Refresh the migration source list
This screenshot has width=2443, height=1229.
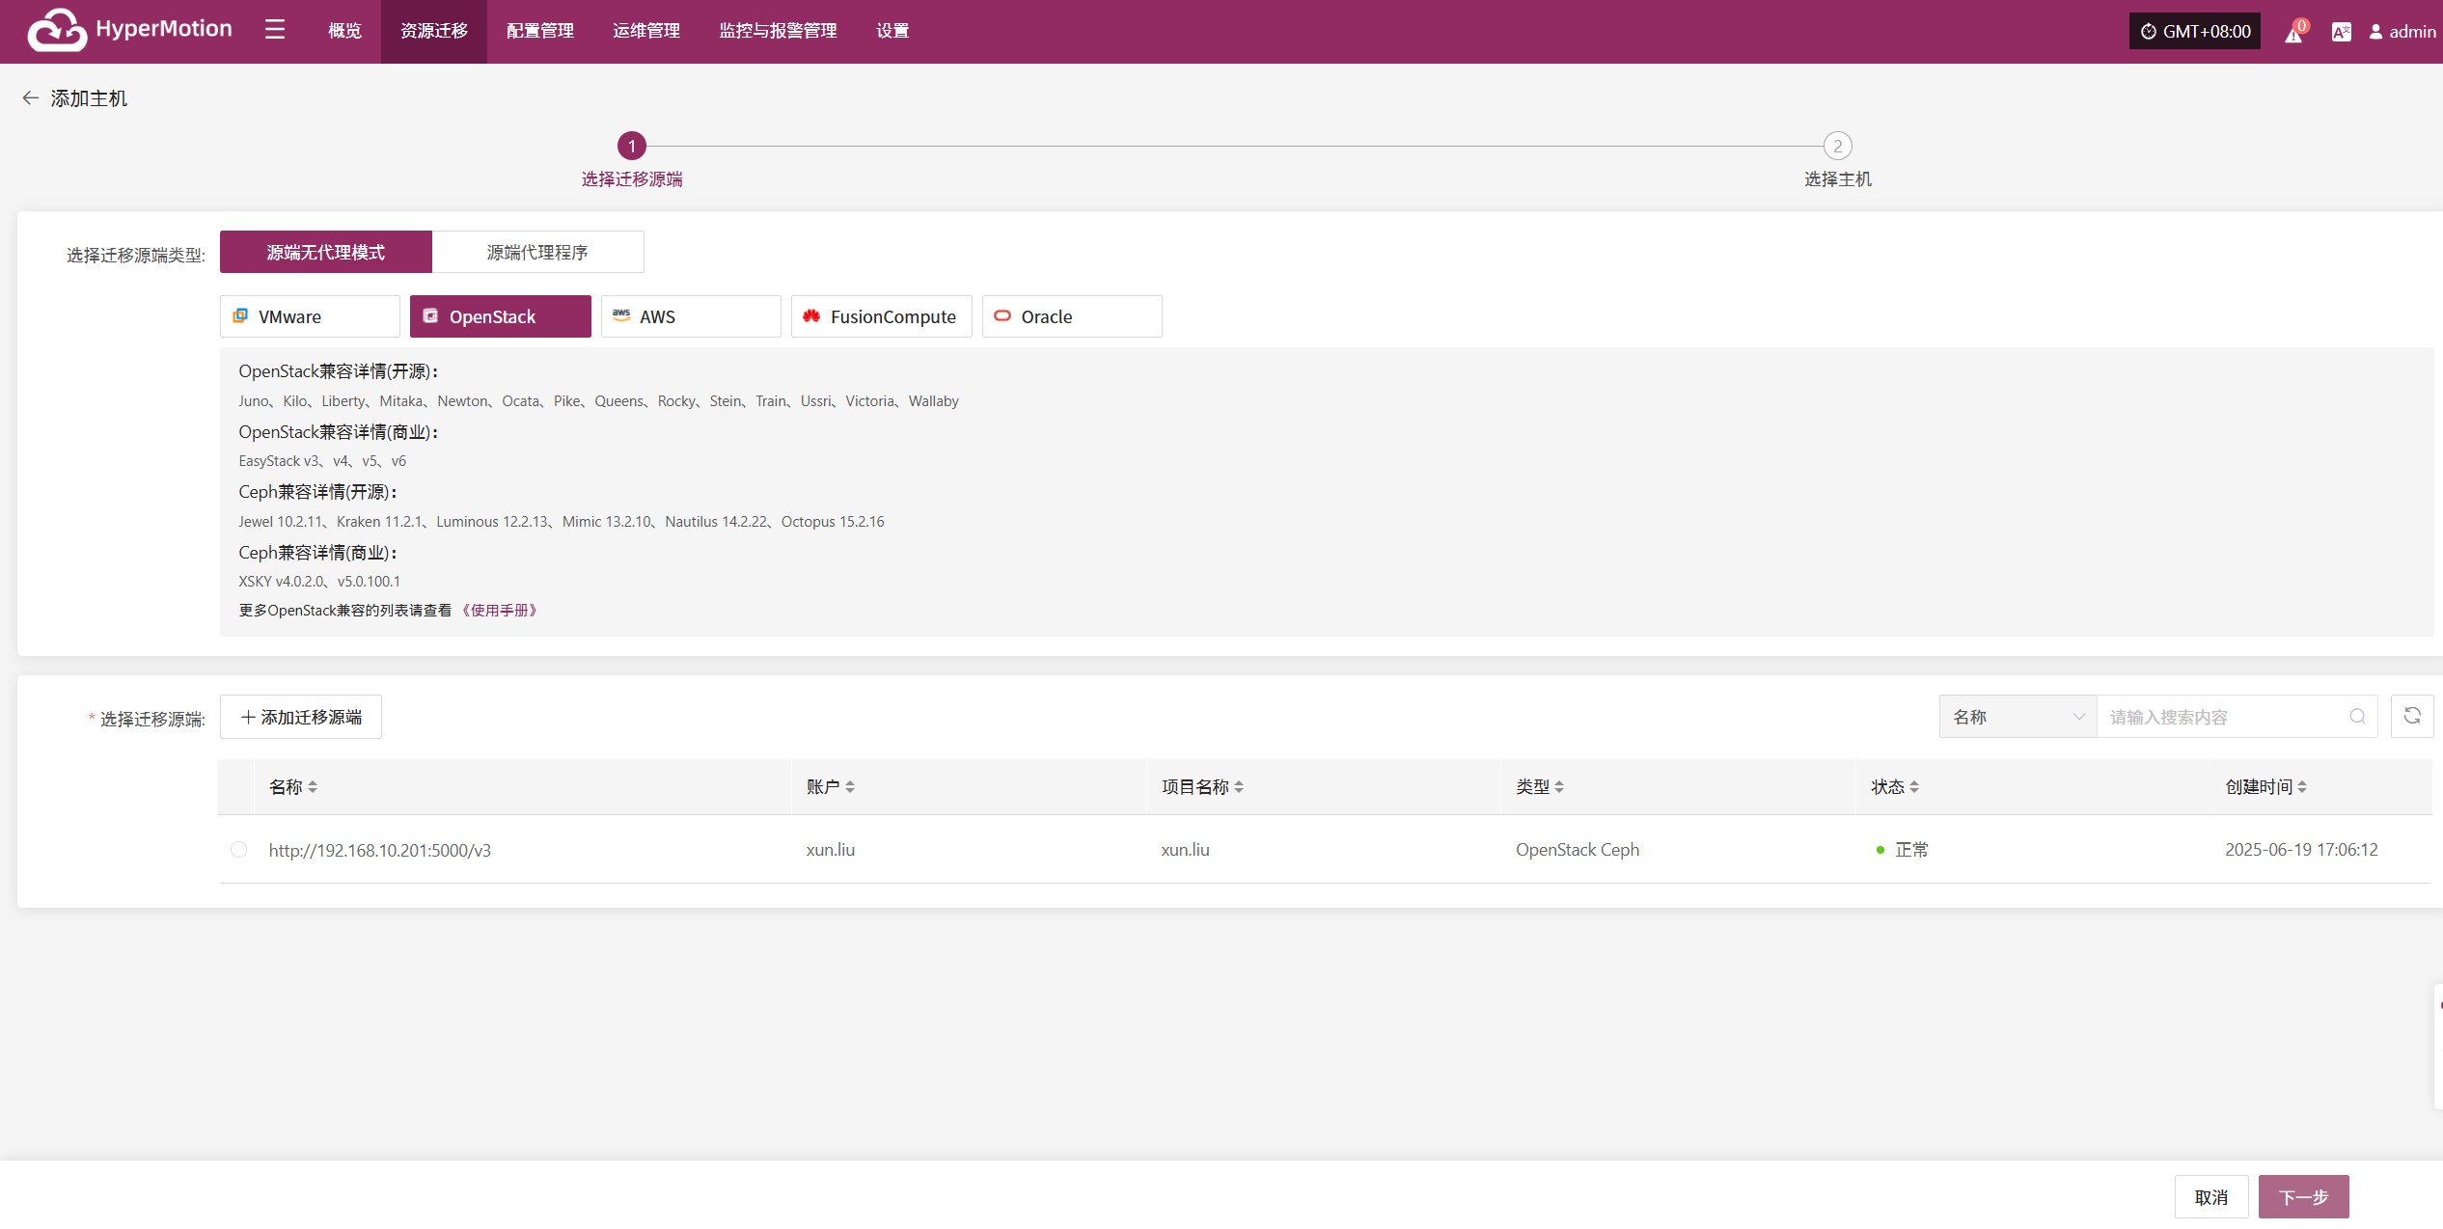click(x=2412, y=716)
